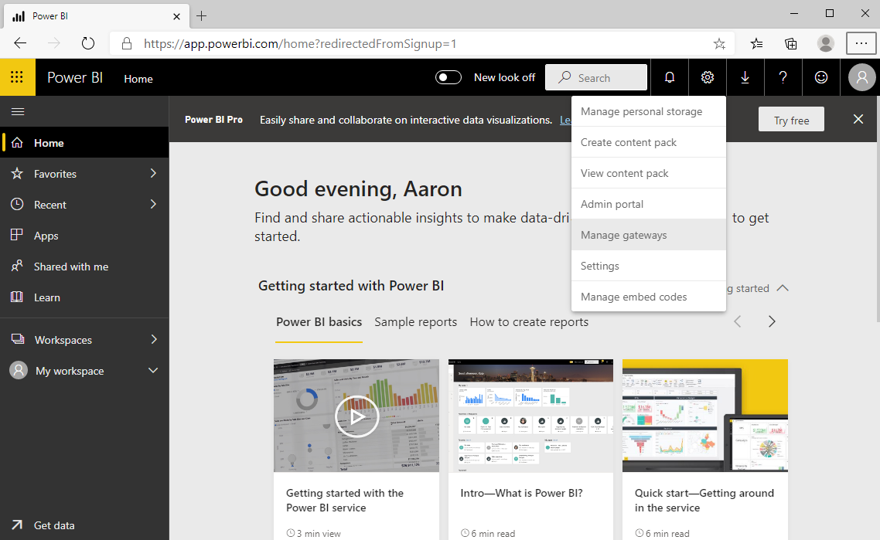Switch to Power BI basics tab
This screenshot has width=880, height=540.
point(319,322)
